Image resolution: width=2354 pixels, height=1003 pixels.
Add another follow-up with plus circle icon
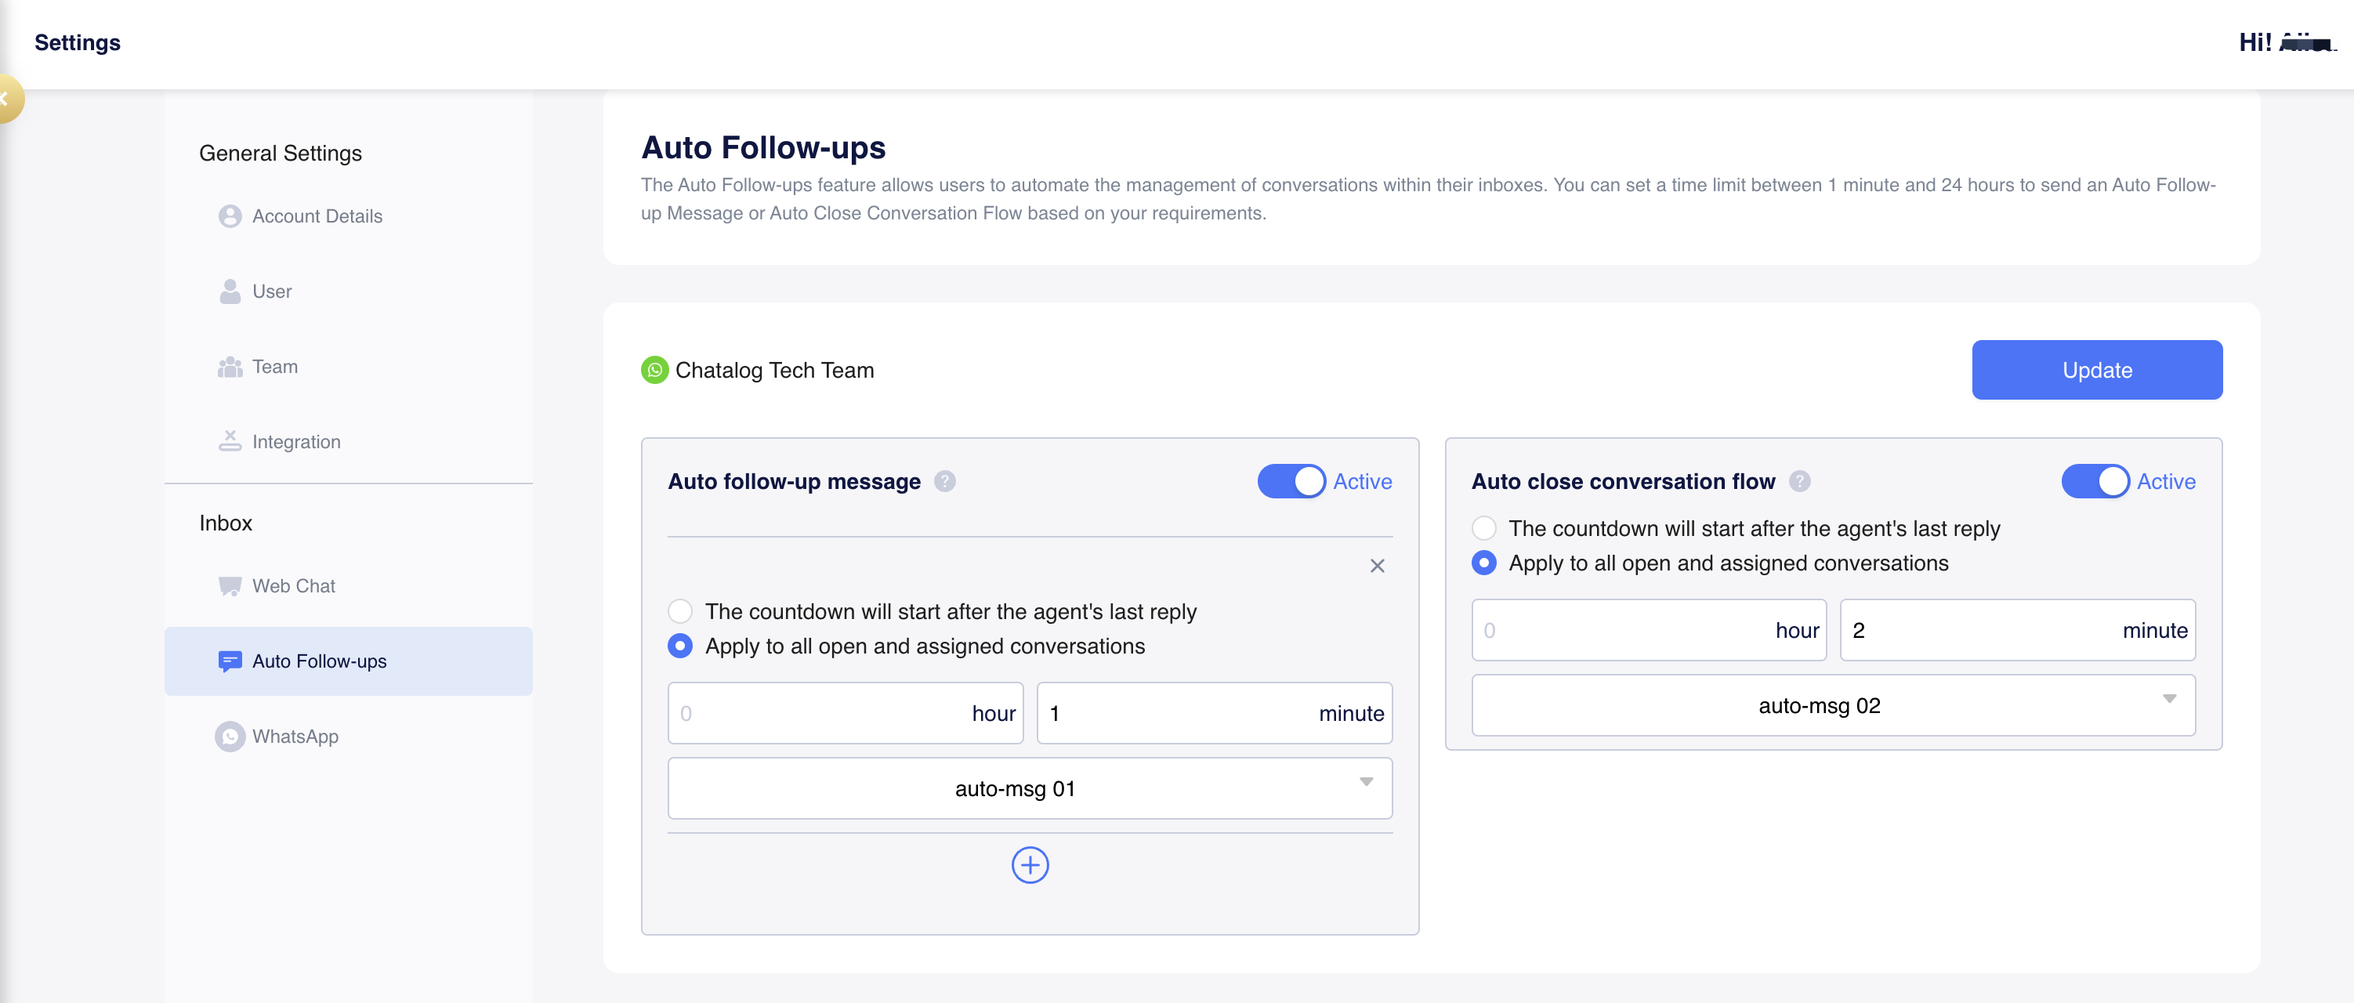point(1030,865)
